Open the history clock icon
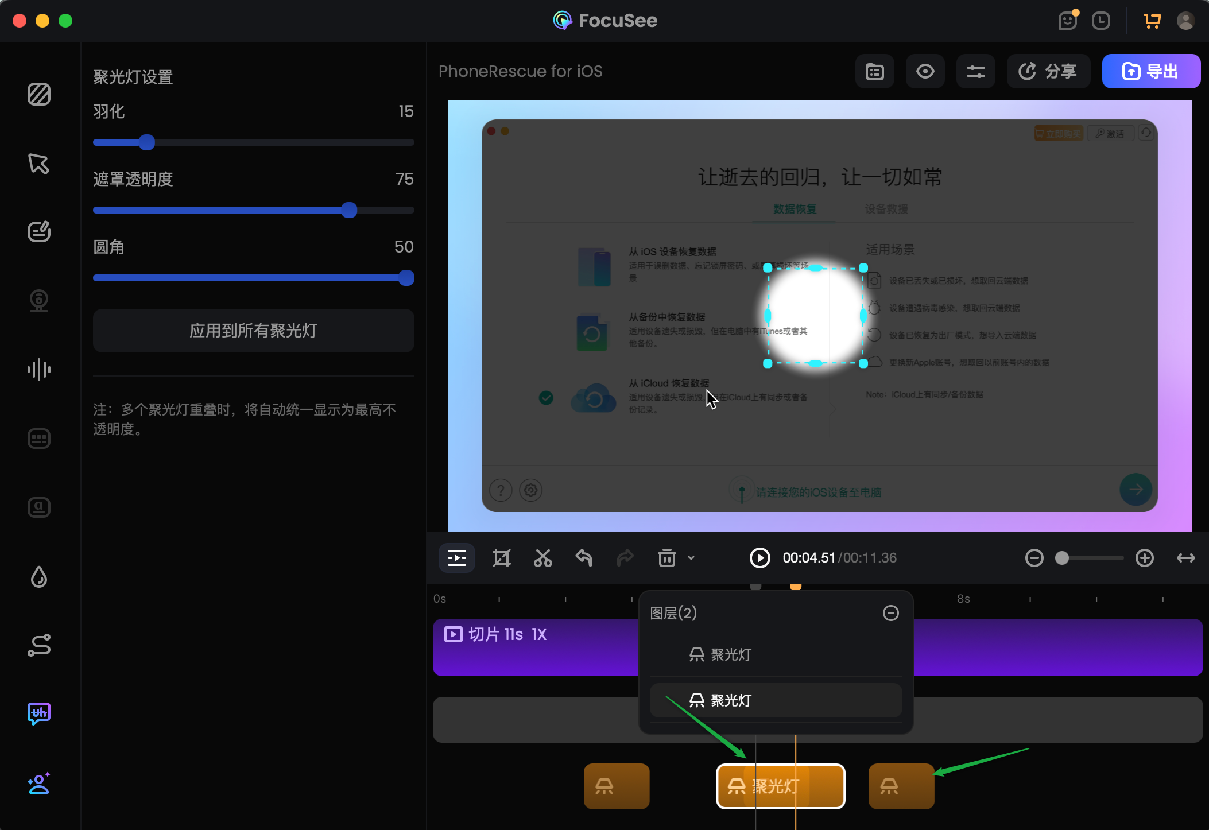Screen dimensions: 1209x830 (x=1100, y=21)
